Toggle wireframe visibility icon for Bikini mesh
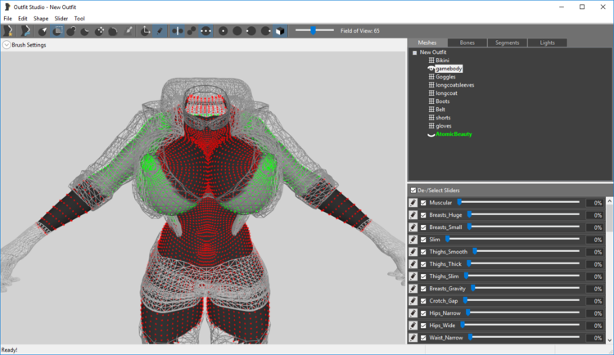Image resolution: width=614 pixels, height=355 pixels. click(x=431, y=61)
